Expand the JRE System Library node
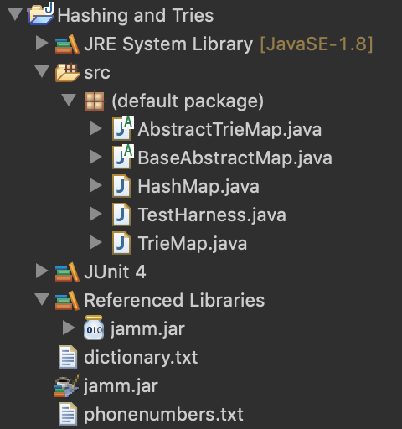The width and height of the screenshot is (402, 429). coord(42,44)
